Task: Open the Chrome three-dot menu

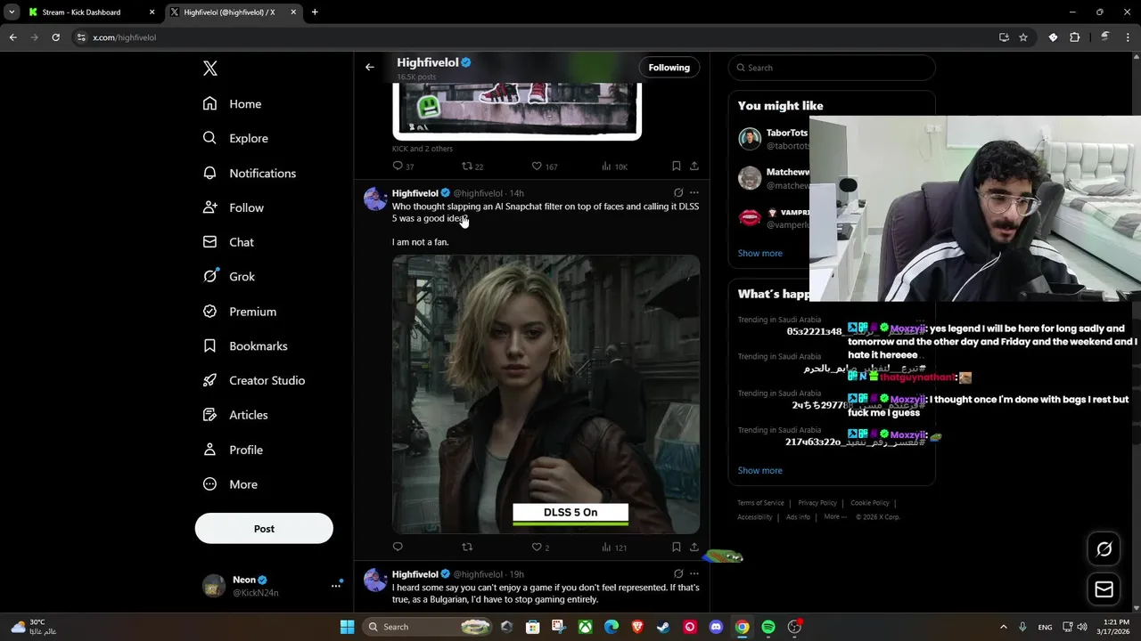Action: 1128,37
